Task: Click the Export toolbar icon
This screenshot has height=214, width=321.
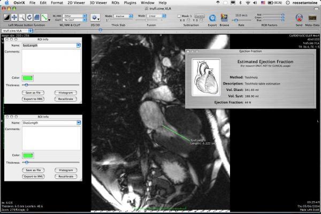Action: (x=212, y=18)
